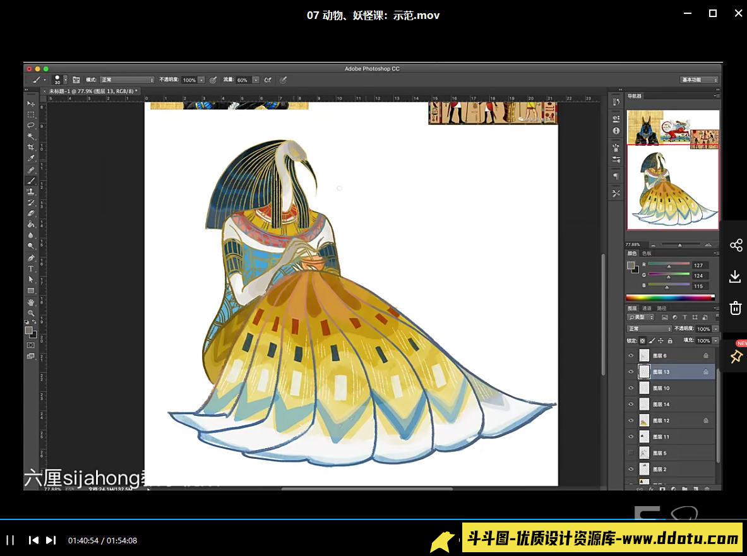The image size is (747, 556).
Task: Select the Blur tool
Action: [31, 235]
